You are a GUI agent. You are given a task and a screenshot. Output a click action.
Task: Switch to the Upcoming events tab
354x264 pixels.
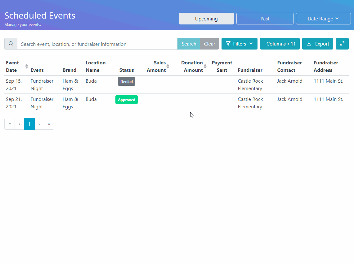(x=206, y=19)
